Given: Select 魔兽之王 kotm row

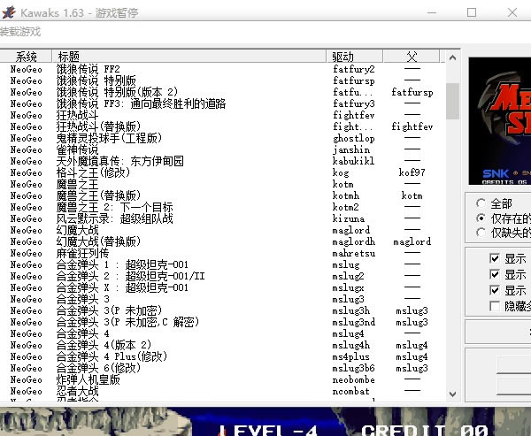Looking at the screenshot, I should [222, 184].
